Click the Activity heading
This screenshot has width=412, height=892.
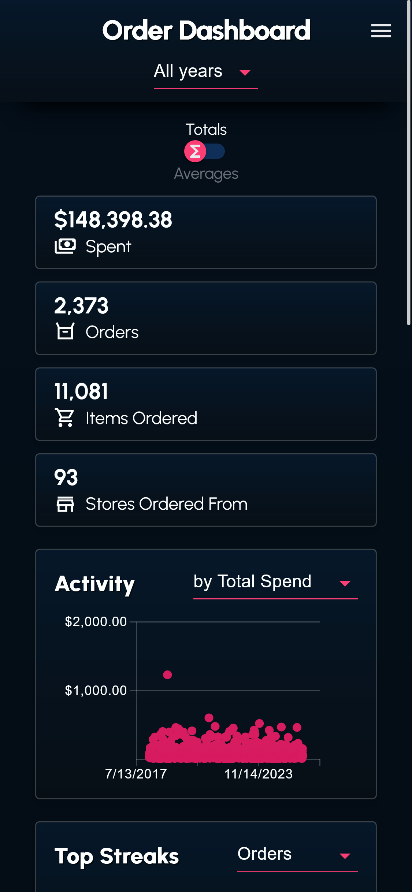coord(95,583)
